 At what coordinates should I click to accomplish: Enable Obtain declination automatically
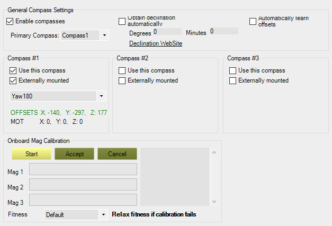click(x=122, y=21)
